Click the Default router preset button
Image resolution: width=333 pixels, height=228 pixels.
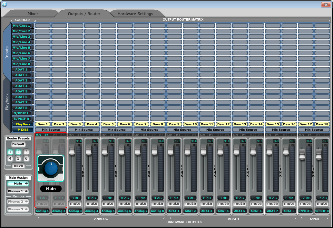click(18, 144)
